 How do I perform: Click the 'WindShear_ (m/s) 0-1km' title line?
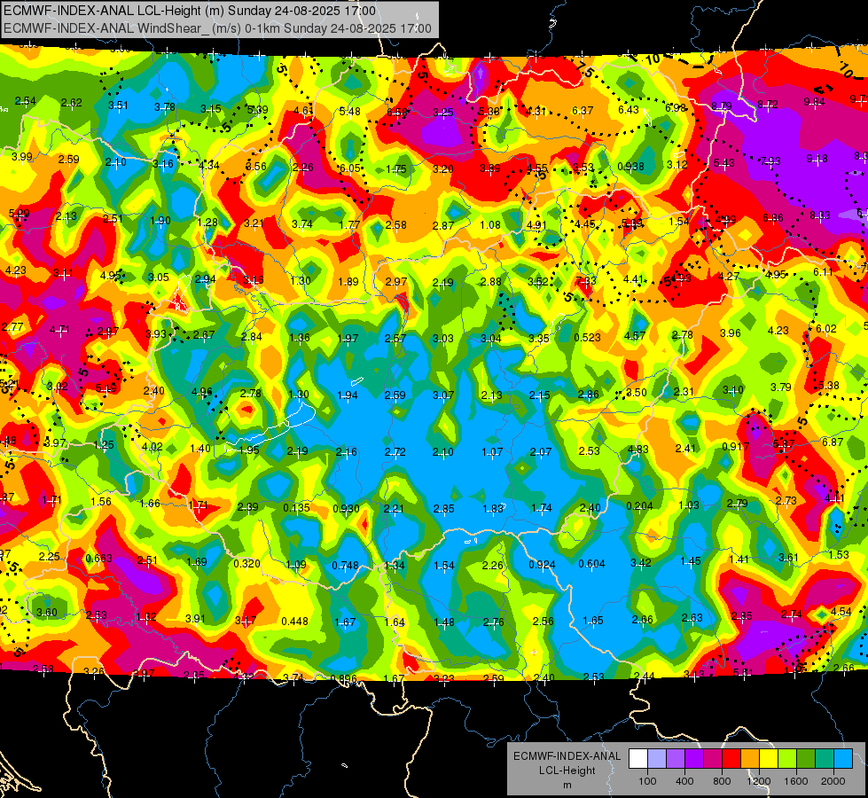(217, 28)
